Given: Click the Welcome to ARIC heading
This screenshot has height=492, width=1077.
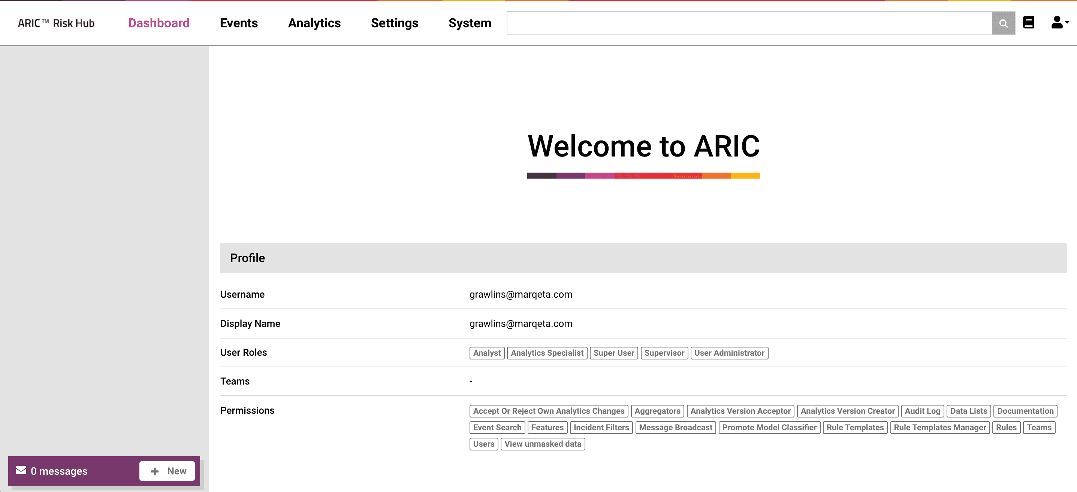Looking at the screenshot, I should pyautogui.click(x=643, y=146).
